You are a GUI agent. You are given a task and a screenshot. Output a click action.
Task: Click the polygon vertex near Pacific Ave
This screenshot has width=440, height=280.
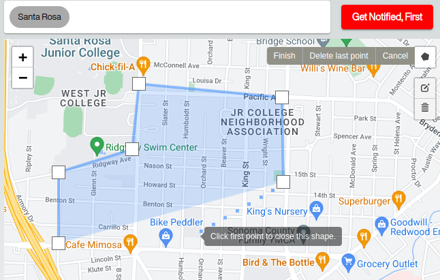click(281, 97)
